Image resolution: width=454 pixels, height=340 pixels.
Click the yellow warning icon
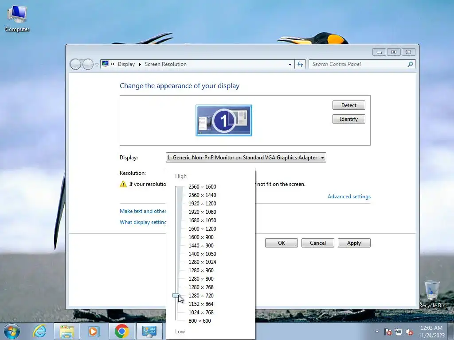pyautogui.click(x=123, y=184)
